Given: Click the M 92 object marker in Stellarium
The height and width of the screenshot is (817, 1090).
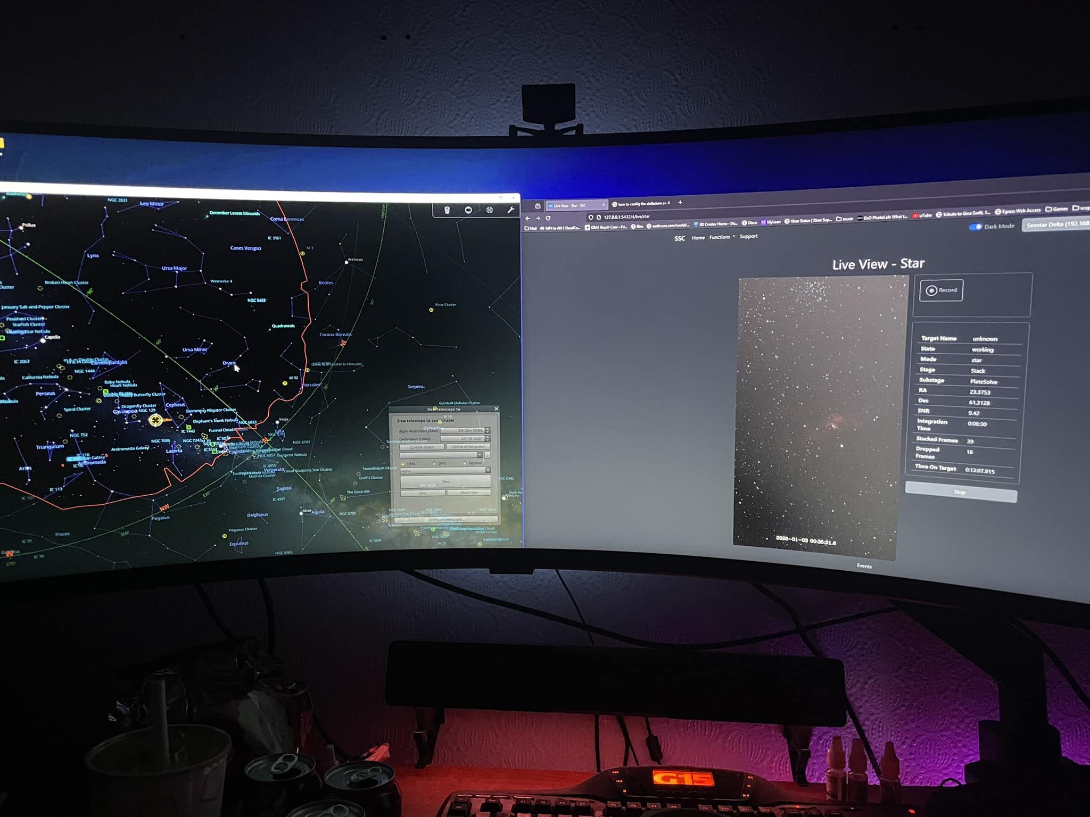Looking at the screenshot, I should tap(285, 383).
